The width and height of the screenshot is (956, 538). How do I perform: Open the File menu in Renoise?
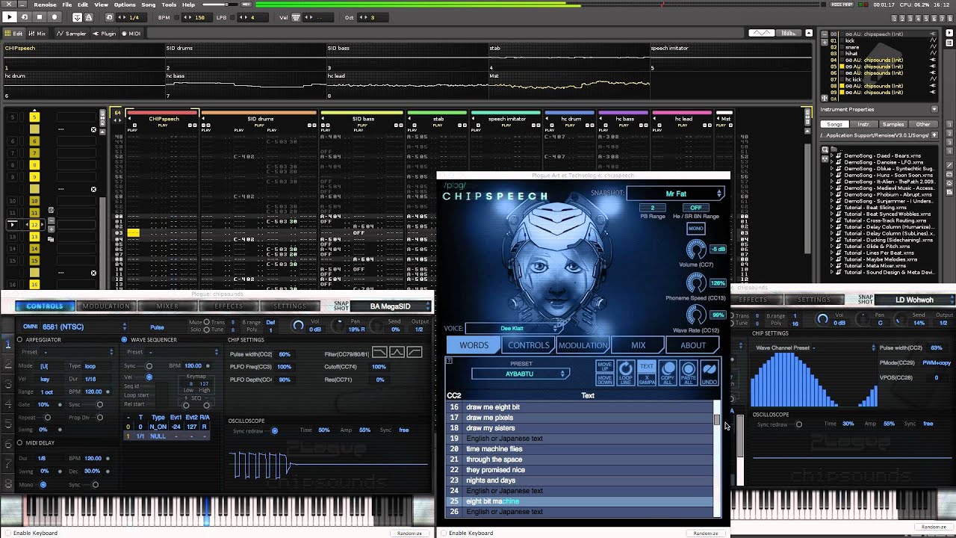(x=67, y=4)
